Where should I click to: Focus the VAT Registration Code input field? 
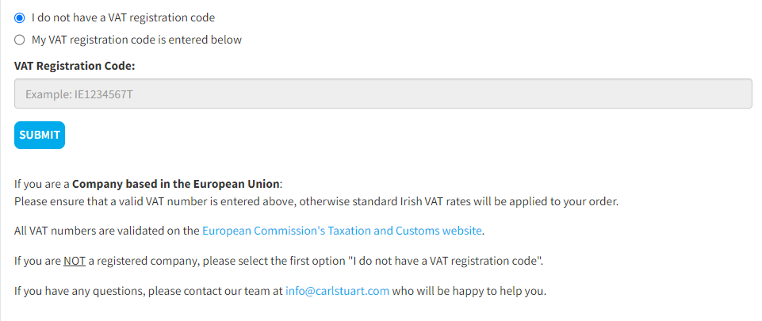click(383, 94)
